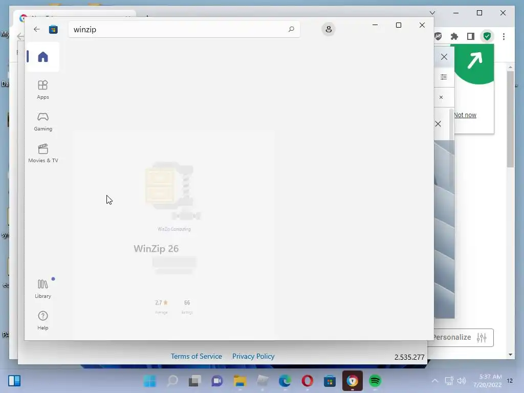Click the green shield extension icon
Screen dimensions: 524x393
point(487,36)
